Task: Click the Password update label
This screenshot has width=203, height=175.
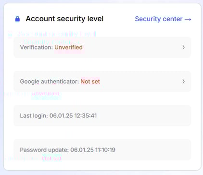Action: (x=44, y=150)
